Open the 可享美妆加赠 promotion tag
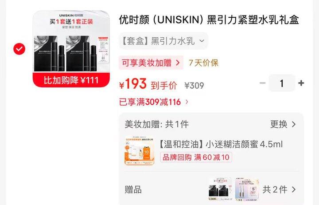 [x=151, y=63]
